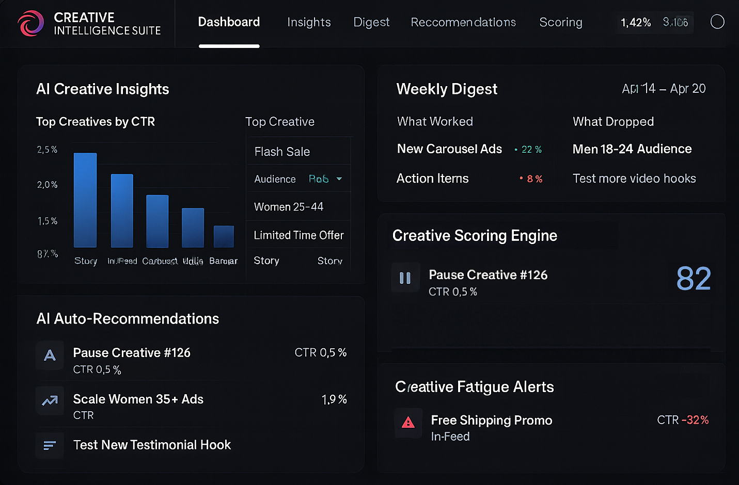This screenshot has width=739, height=485.
Task: Select the AI icon beside Pause Creative #126 recommendation
Action: click(x=50, y=355)
